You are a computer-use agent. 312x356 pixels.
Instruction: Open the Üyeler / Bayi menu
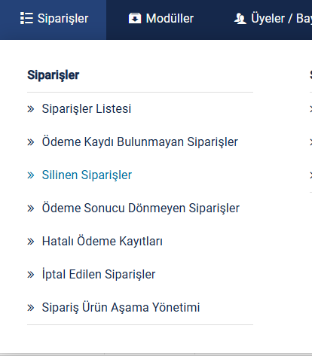coord(273,19)
